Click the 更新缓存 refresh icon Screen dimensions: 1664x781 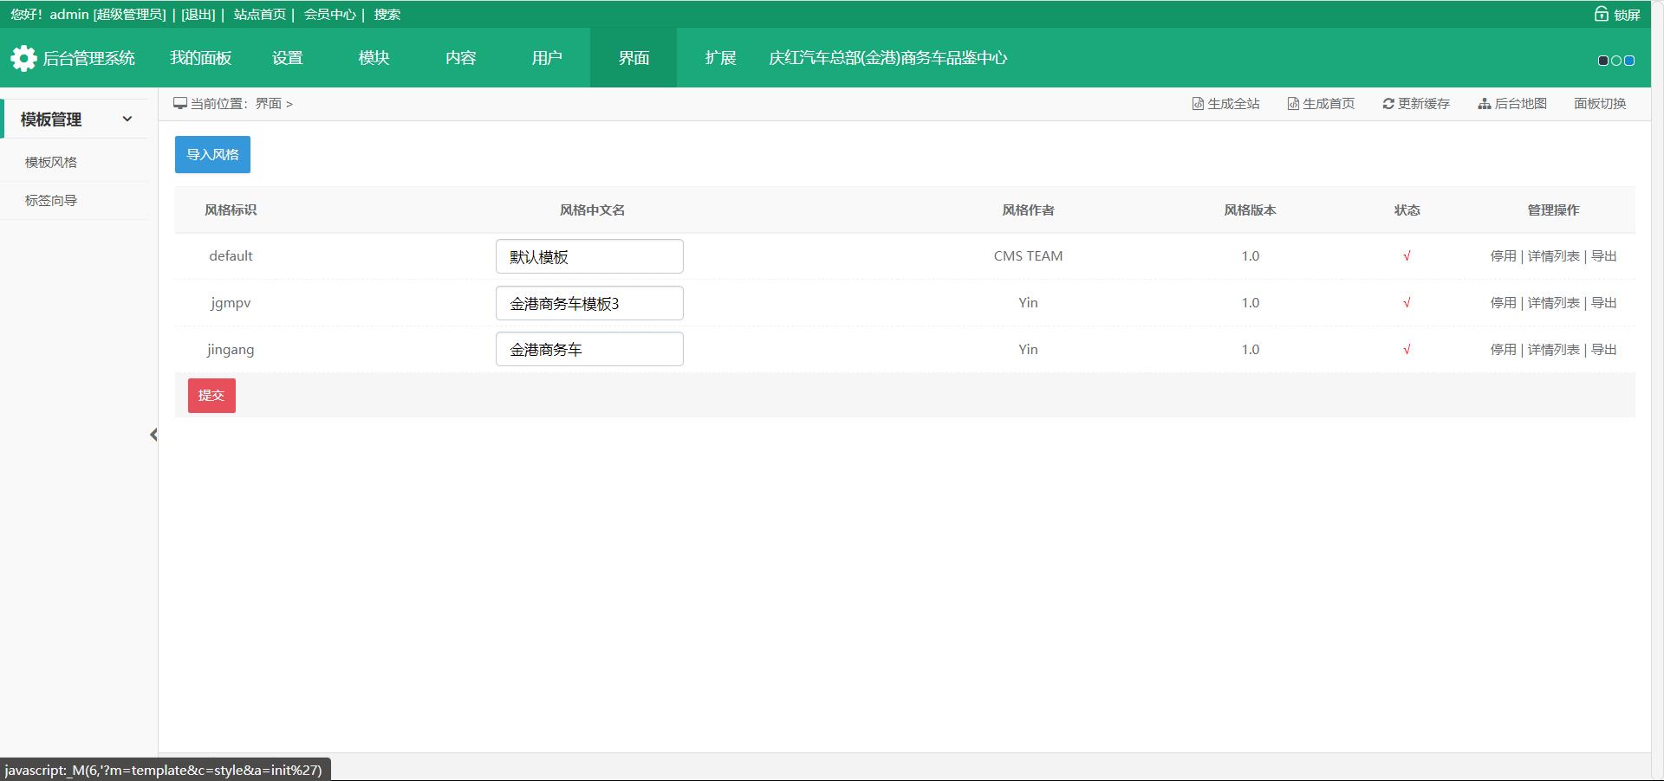click(x=1388, y=104)
